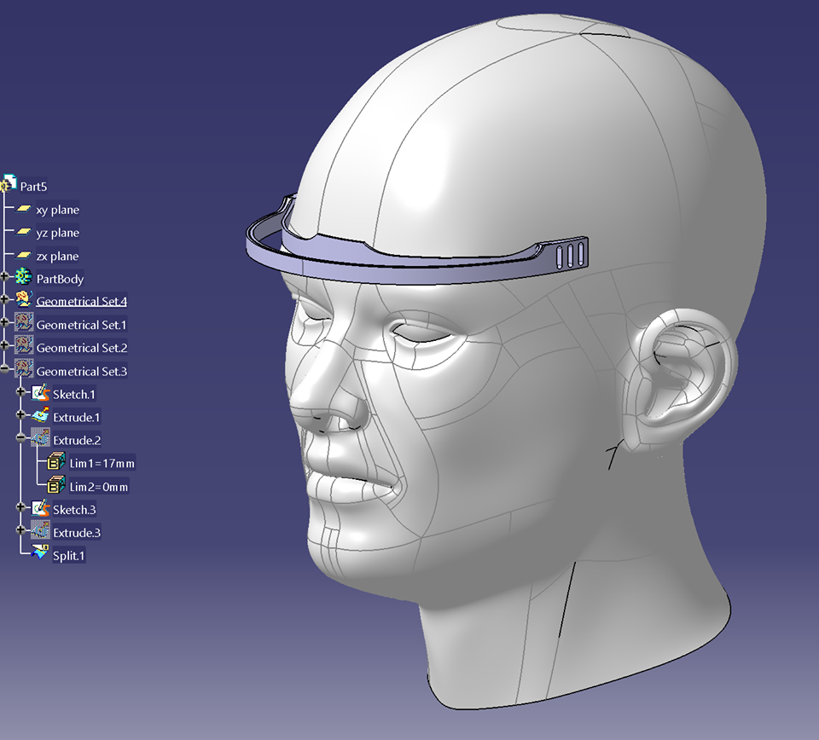Screen dimensions: 819x740
Task: Select the 'Geometrical Set.3' label
Action: (82, 372)
